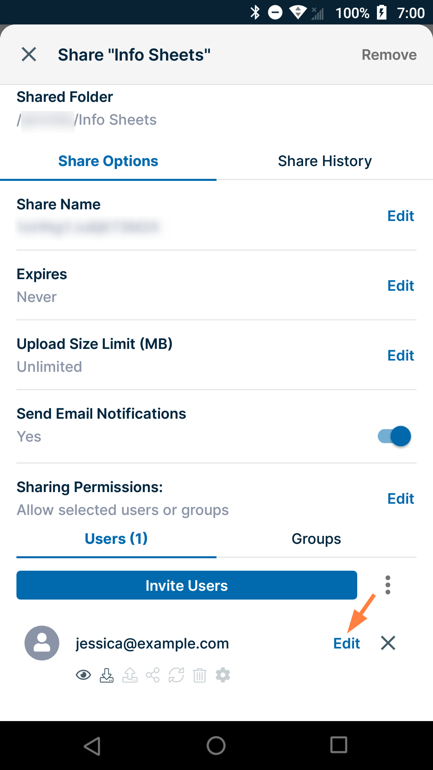This screenshot has height=770, width=433.
Task: Toggle Send Email Notifications switch
Action: (x=395, y=436)
